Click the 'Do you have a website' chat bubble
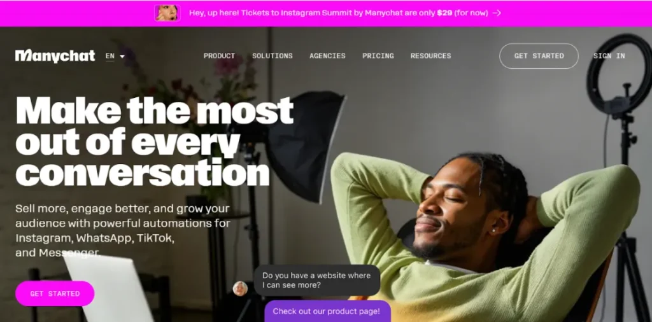The image size is (652, 322). tap(317, 281)
